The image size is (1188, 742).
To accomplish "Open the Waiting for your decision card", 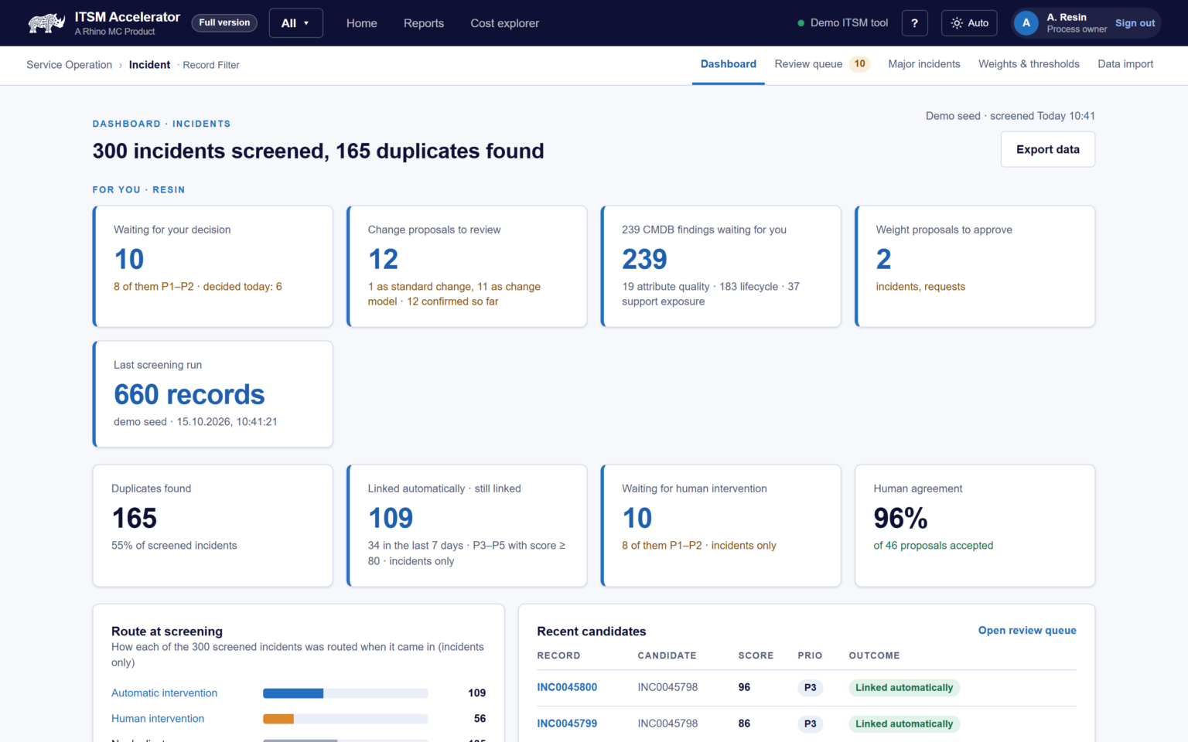I will click(213, 267).
